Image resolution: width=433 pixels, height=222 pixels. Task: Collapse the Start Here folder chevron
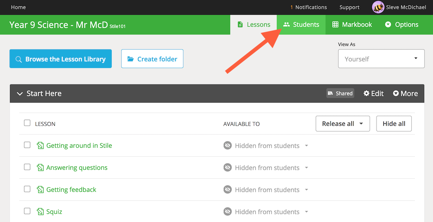(20, 94)
